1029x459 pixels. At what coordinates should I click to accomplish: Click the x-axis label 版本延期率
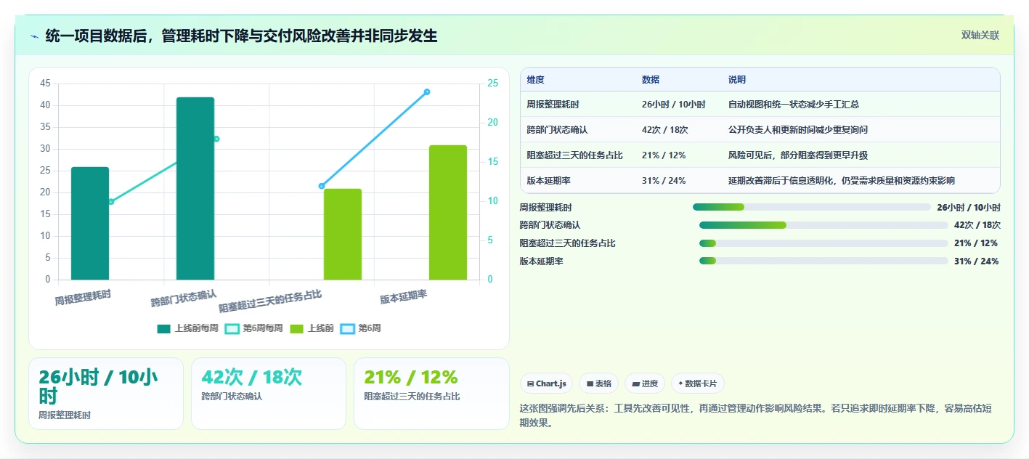(403, 296)
